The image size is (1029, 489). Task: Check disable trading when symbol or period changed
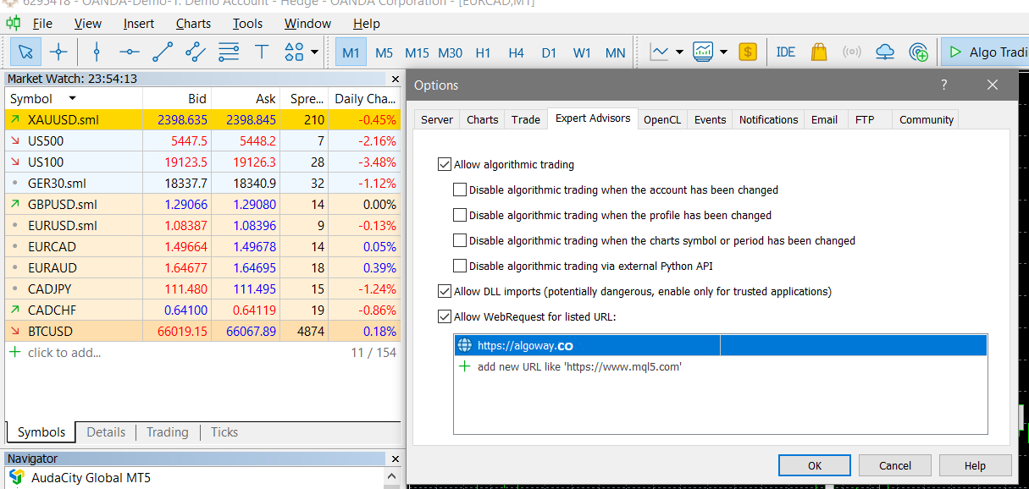460,241
